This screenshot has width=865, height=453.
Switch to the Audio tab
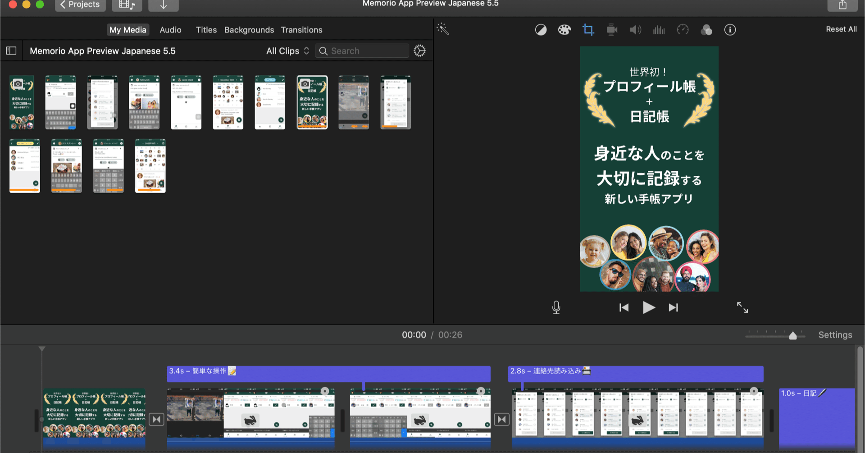click(170, 30)
